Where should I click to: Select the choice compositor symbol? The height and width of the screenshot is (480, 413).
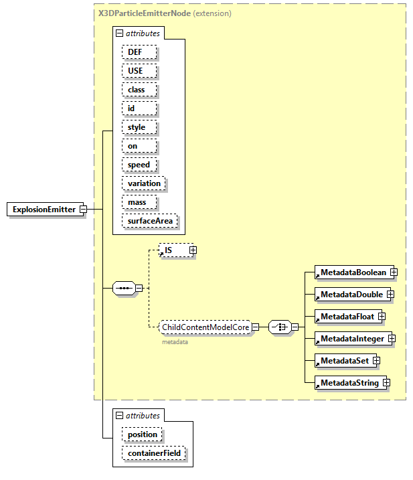click(280, 327)
